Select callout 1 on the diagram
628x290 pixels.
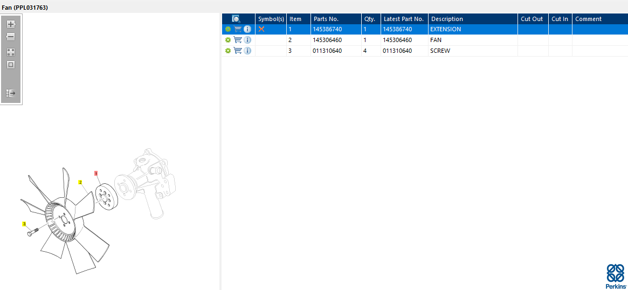[x=96, y=174]
